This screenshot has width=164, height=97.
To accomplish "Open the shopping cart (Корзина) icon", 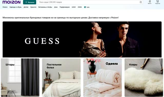I will point(158,2).
